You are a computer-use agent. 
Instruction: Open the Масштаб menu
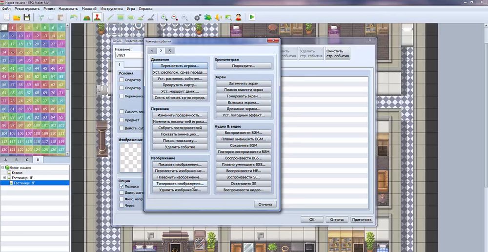click(89, 8)
